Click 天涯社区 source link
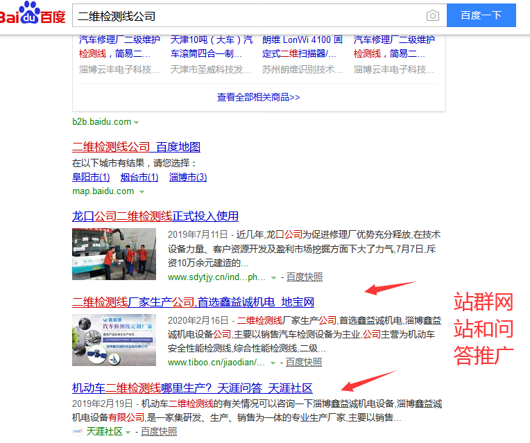 point(105,431)
